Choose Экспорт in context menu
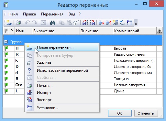Viewport: 166px width, 121px height. [62, 100]
